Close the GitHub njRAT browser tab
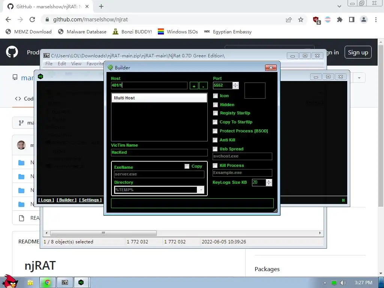 tap(87, 7)
